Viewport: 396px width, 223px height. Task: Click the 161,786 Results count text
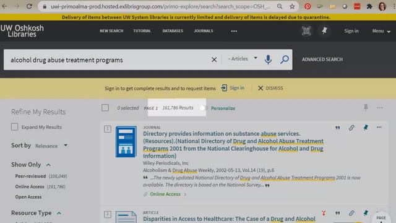(178, 108)
